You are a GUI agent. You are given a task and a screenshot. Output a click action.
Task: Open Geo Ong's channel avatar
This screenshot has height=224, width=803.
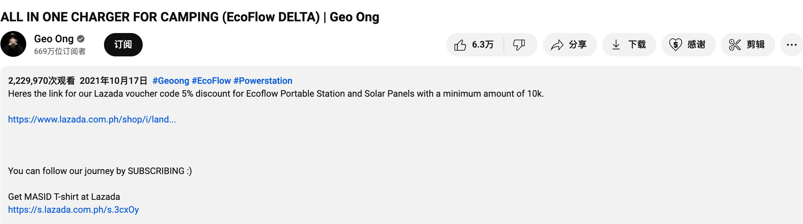(13, 44)
